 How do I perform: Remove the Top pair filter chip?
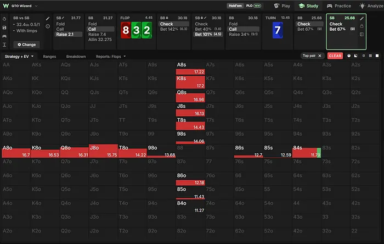(x=320, y=56)
